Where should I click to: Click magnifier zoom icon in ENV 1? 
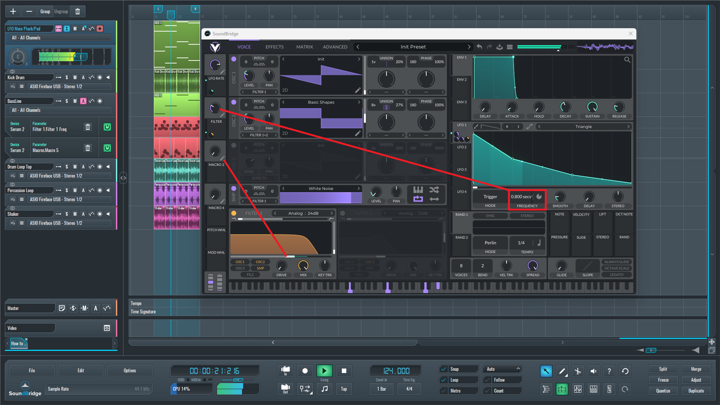click(627, 60)
